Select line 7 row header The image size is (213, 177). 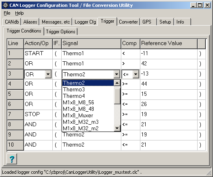coord(15,115)
